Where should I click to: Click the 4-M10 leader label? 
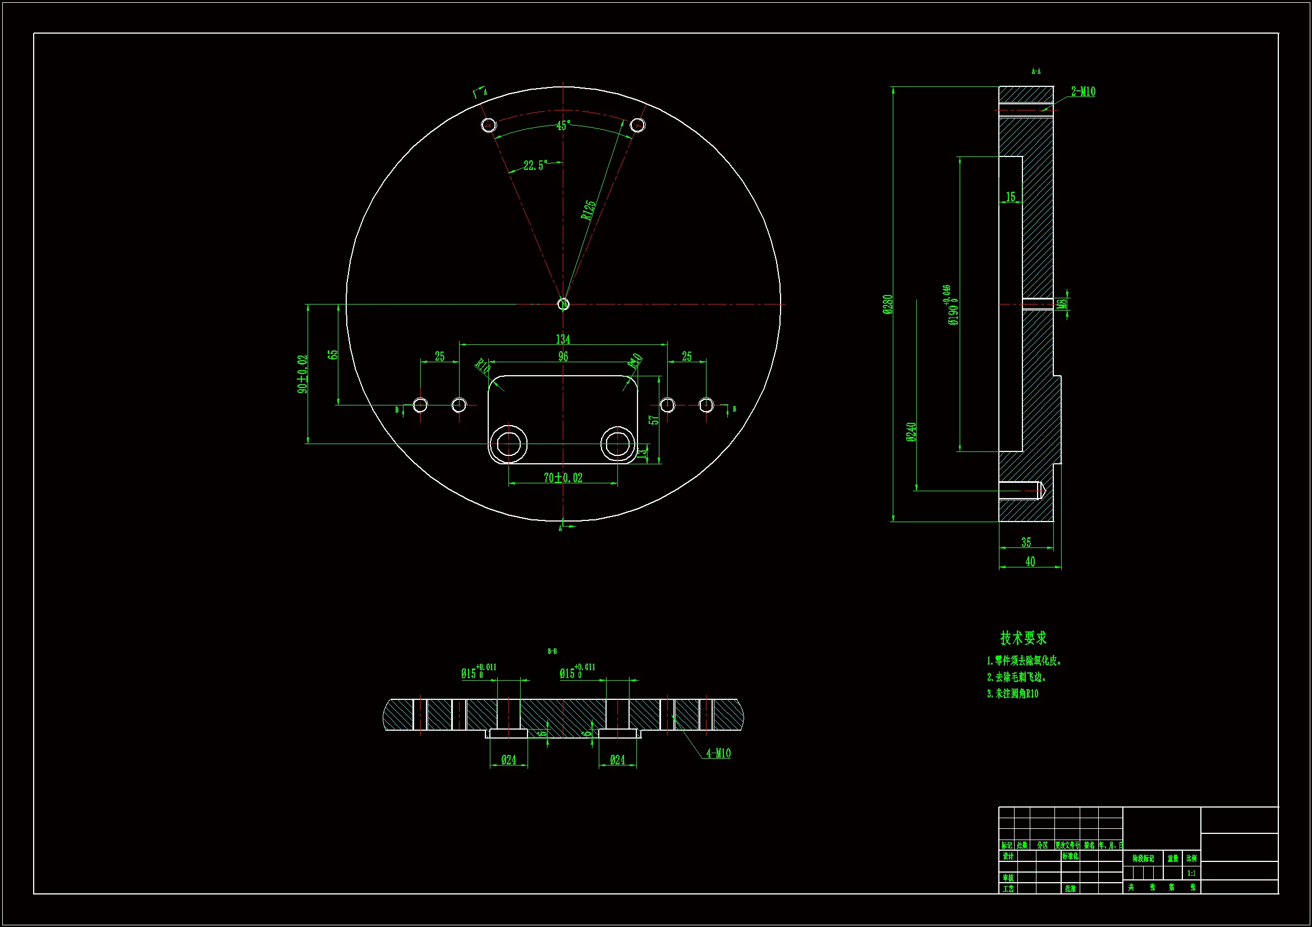718,753
